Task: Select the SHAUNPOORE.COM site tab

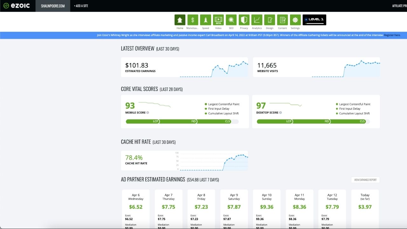Action: click(53, 6)
